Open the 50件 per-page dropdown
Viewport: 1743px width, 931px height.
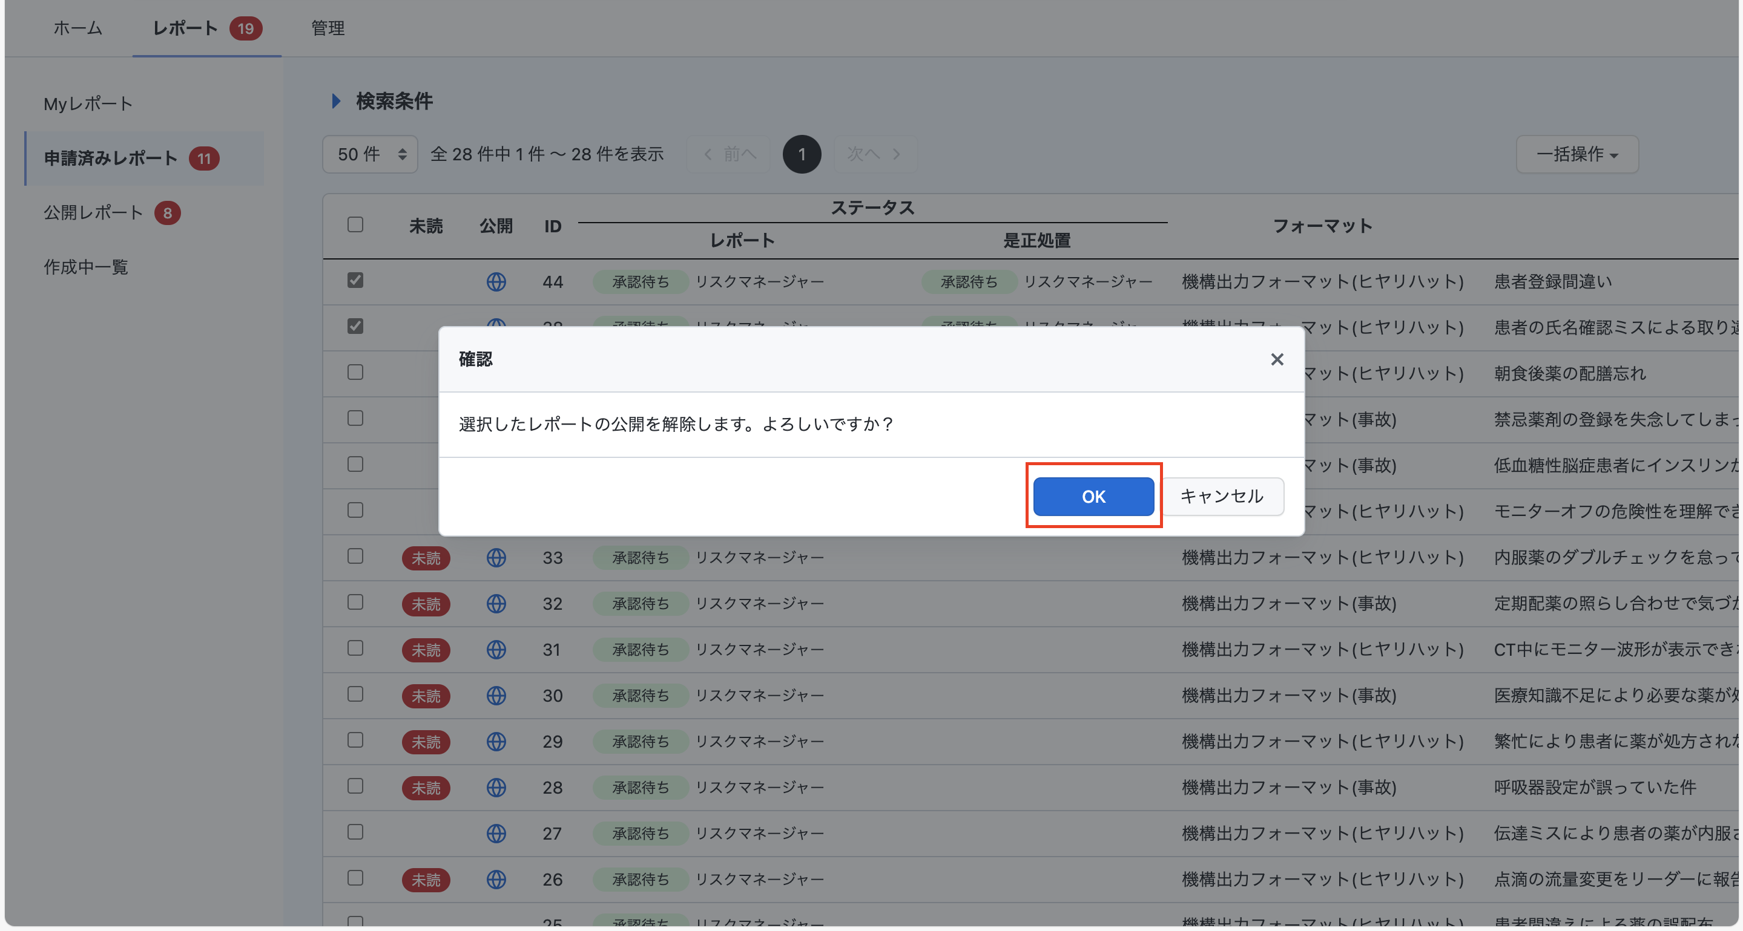[369, 154]
